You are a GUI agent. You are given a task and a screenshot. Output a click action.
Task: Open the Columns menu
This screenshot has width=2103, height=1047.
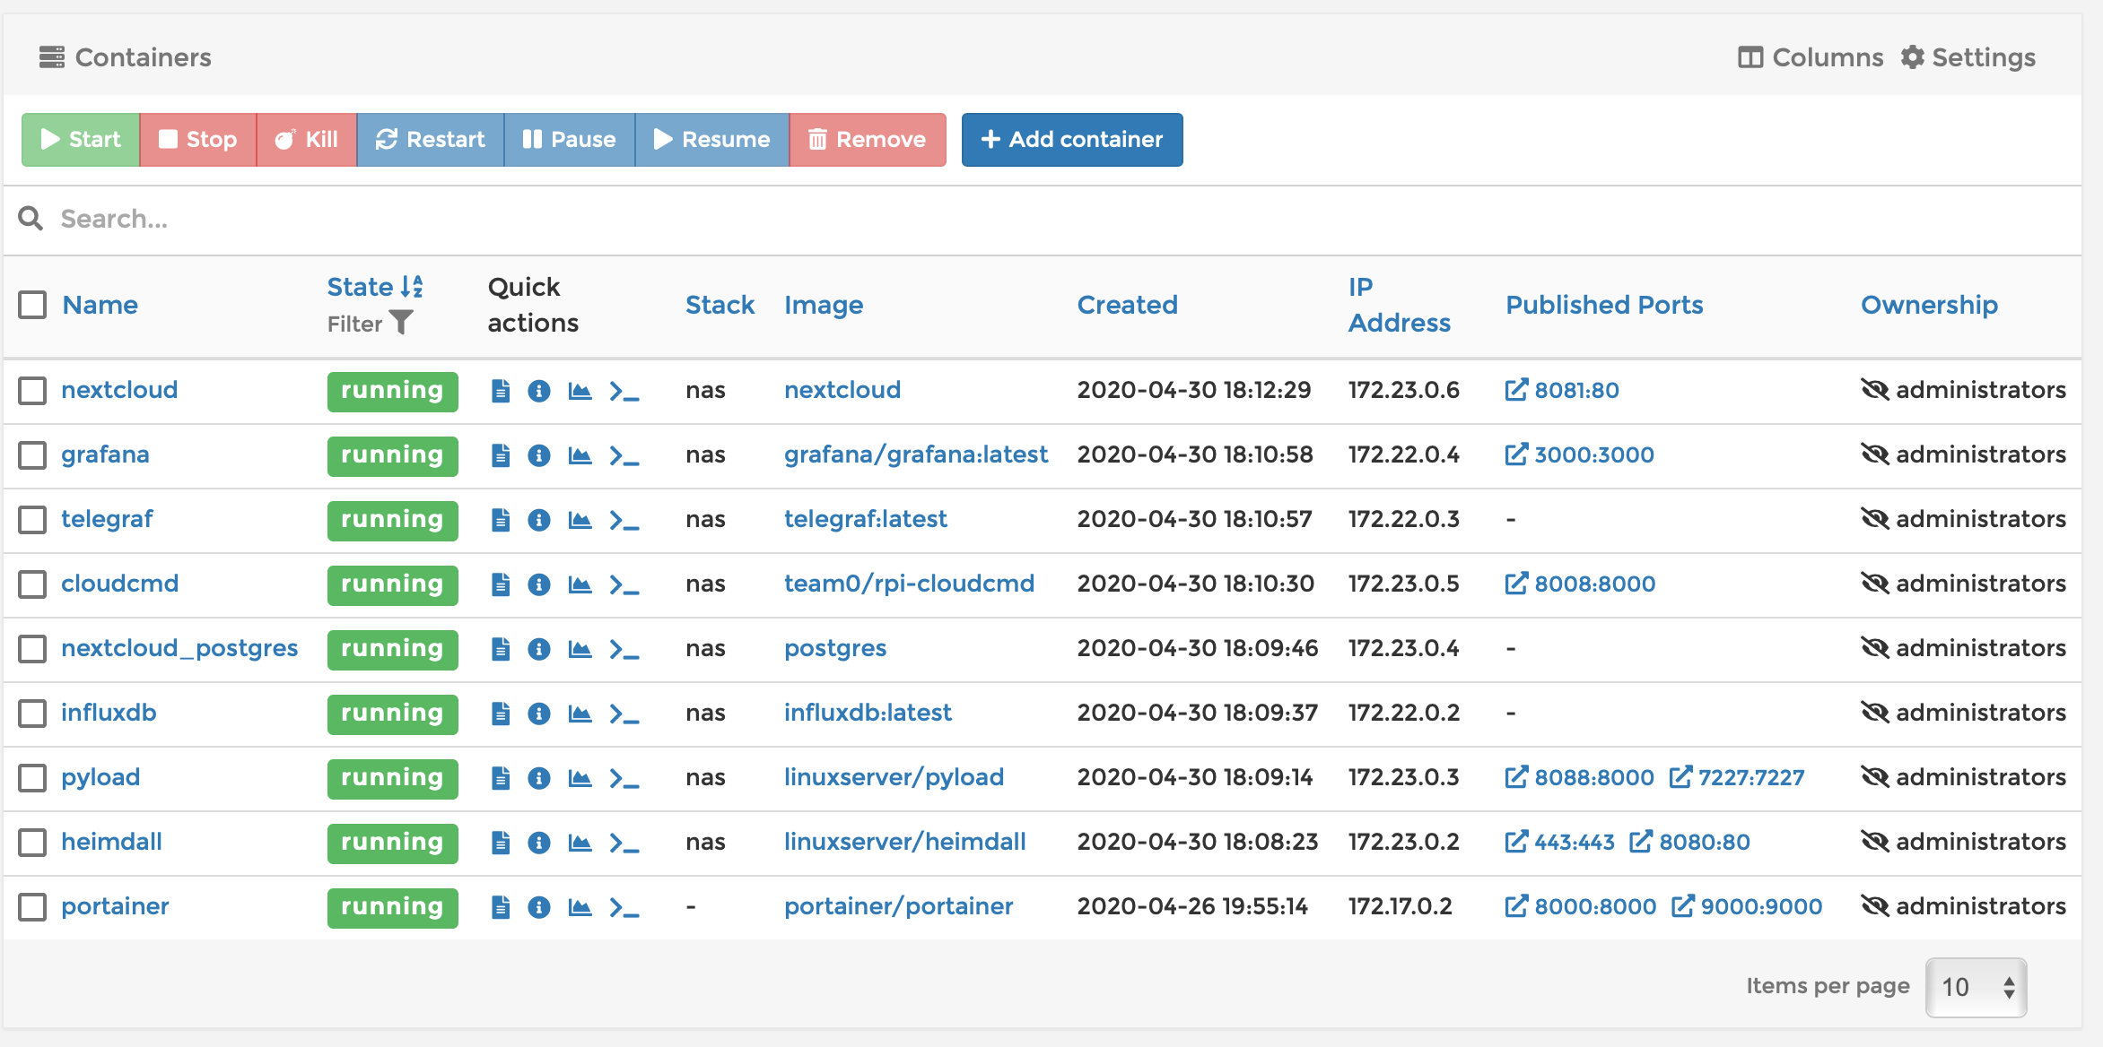(1808, 56)
